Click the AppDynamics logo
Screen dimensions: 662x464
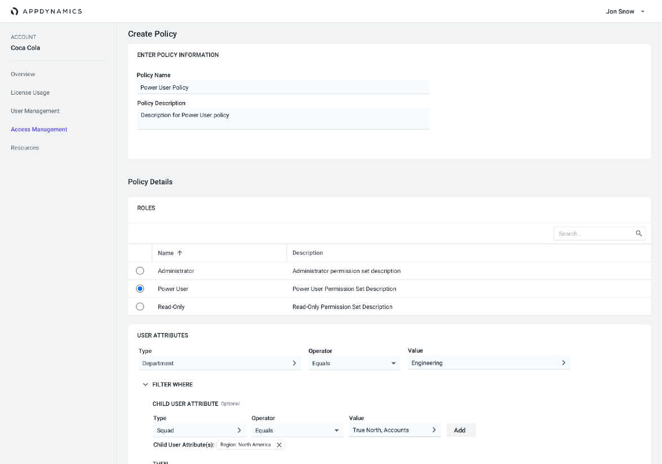point(46,11)
